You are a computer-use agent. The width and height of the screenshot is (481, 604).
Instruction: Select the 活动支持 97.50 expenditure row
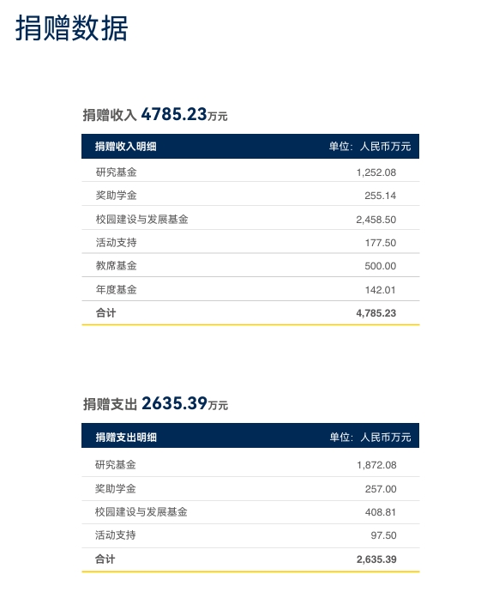pos(250,536)
